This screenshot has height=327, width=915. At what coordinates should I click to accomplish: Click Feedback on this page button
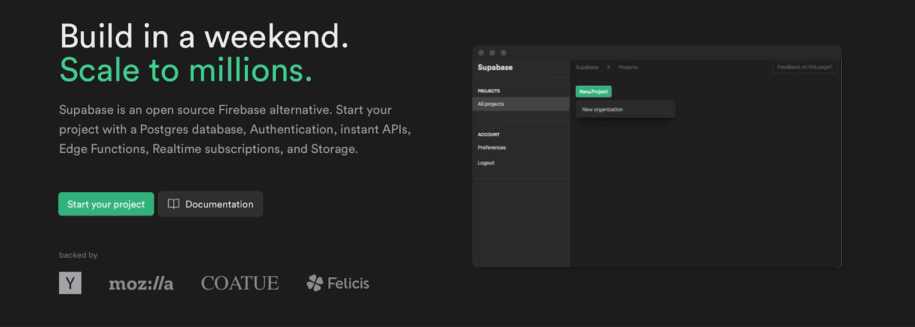click(x=804, y=67)
